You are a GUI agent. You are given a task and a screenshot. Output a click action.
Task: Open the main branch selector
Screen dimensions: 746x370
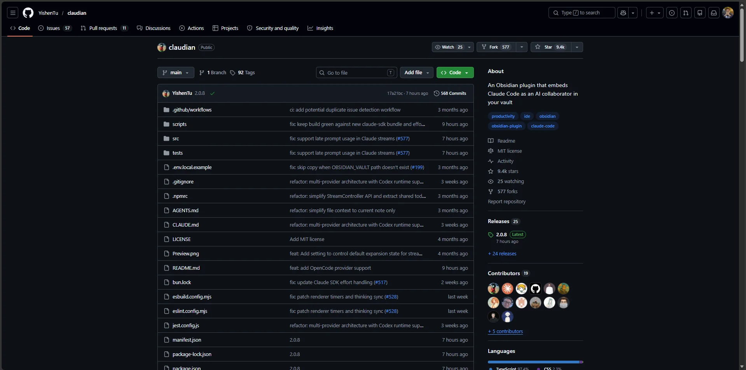point(176,73)
